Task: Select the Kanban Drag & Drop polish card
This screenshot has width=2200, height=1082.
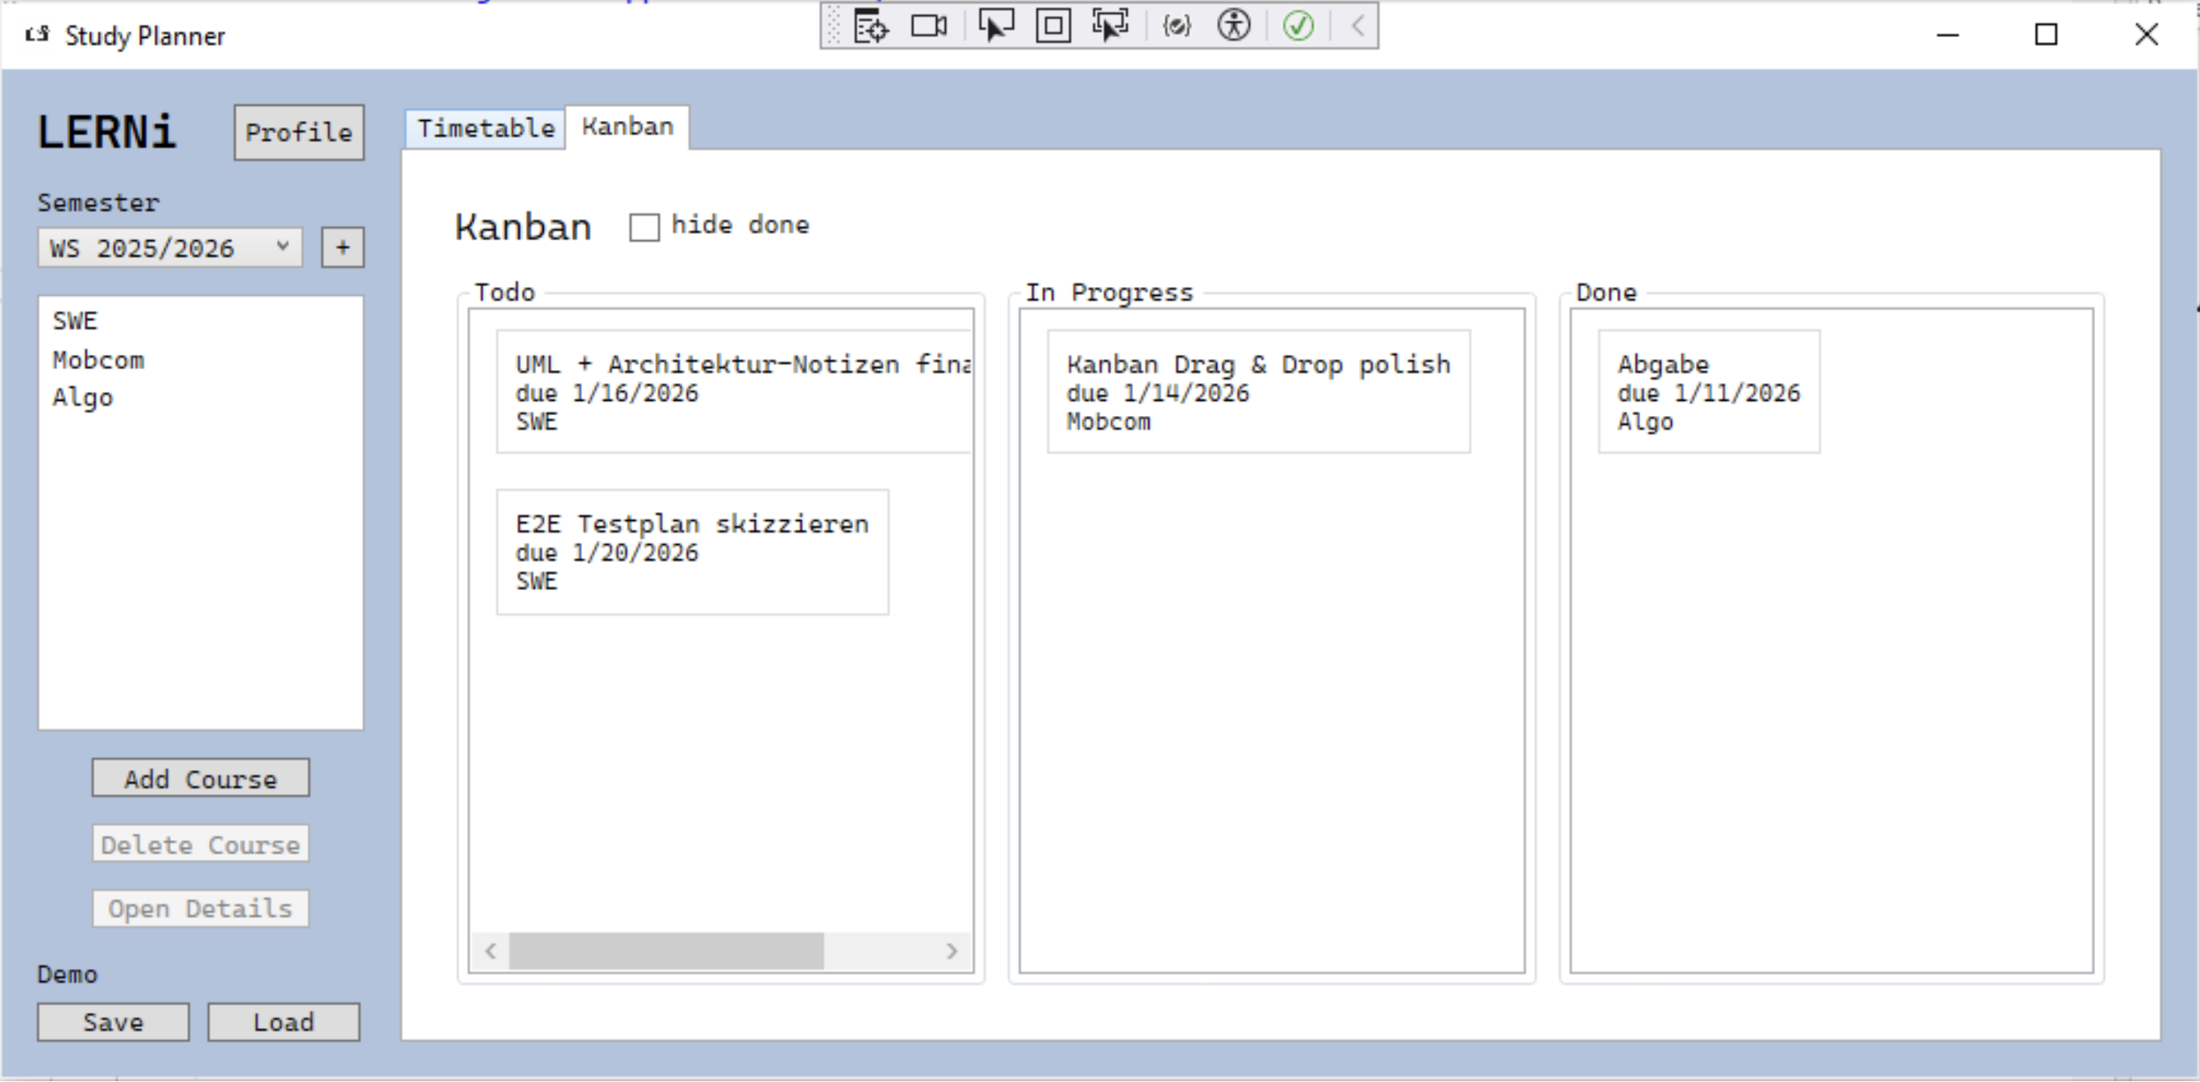Action: tap(1258, 392)
